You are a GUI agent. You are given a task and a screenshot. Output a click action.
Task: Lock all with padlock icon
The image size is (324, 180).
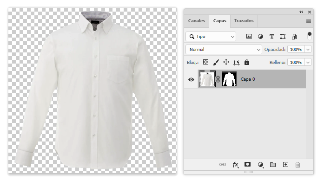[x=247, y=62]
